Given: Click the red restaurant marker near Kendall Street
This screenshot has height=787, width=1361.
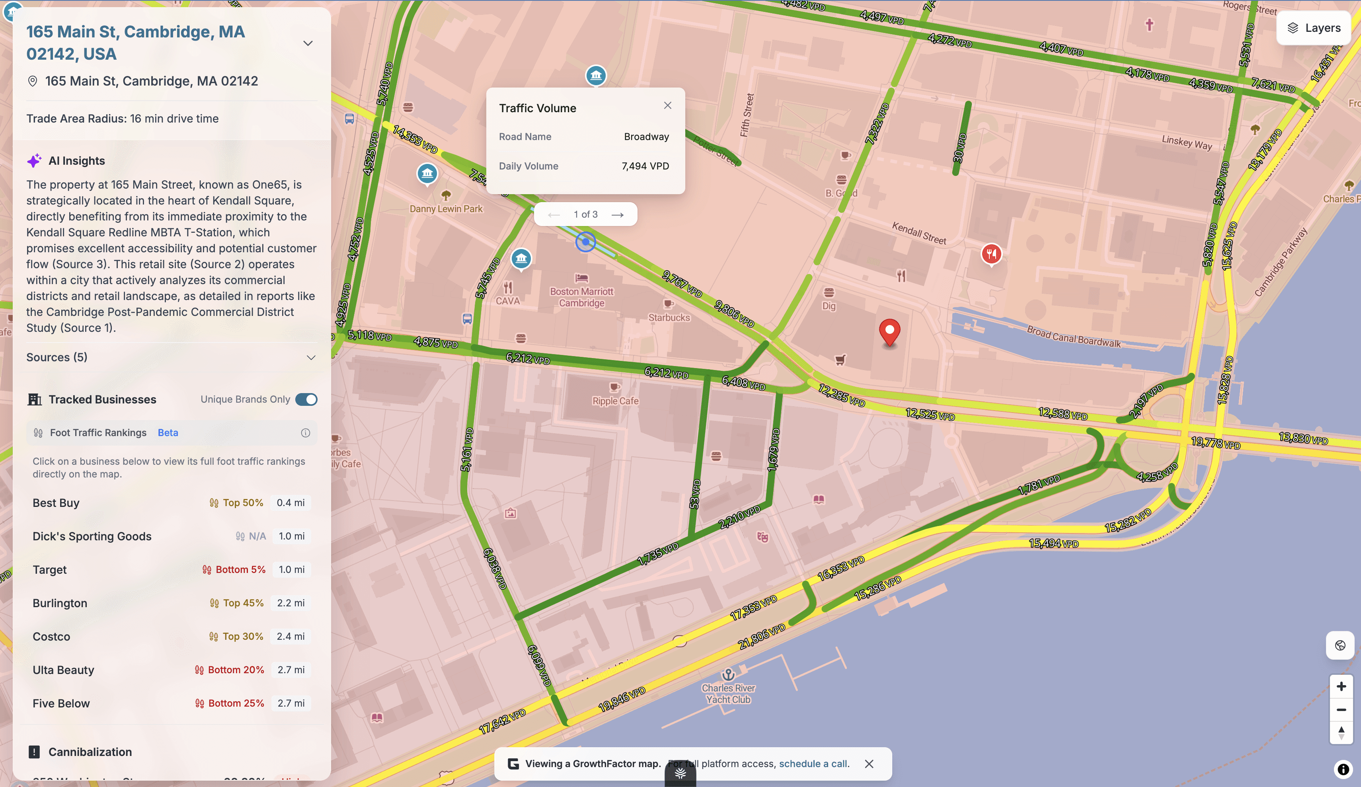Looking at the screenshot, I should tap(991, 253).
